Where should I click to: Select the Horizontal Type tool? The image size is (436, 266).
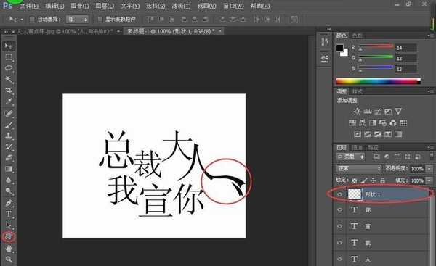(9, 214)
